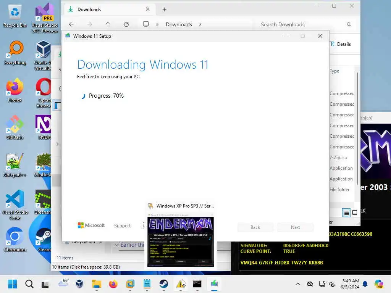Screen dimensions: 391x293
Task: Go up one folder in Explorer
Action: coord(108,24)
